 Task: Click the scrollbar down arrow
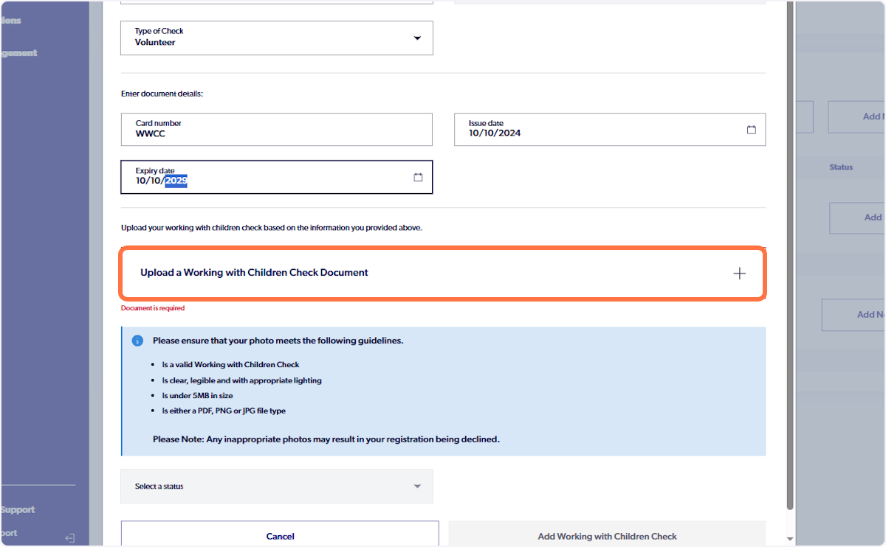(790, 540)
